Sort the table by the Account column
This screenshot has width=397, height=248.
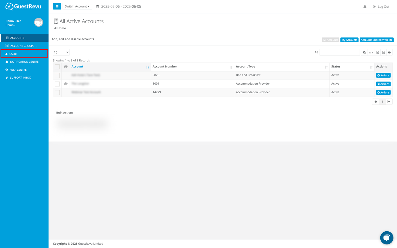coord(77,66)
